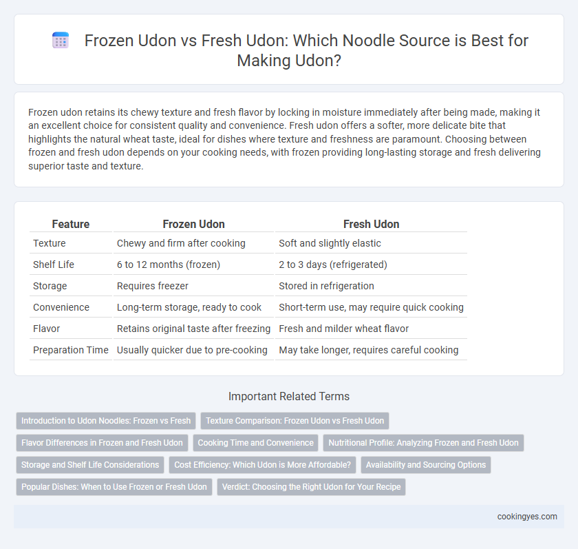Select Verdict: Choosing the Right Udon for Your Recipe
This screenshot has height=549, width=578.
[x=311, y=487]
